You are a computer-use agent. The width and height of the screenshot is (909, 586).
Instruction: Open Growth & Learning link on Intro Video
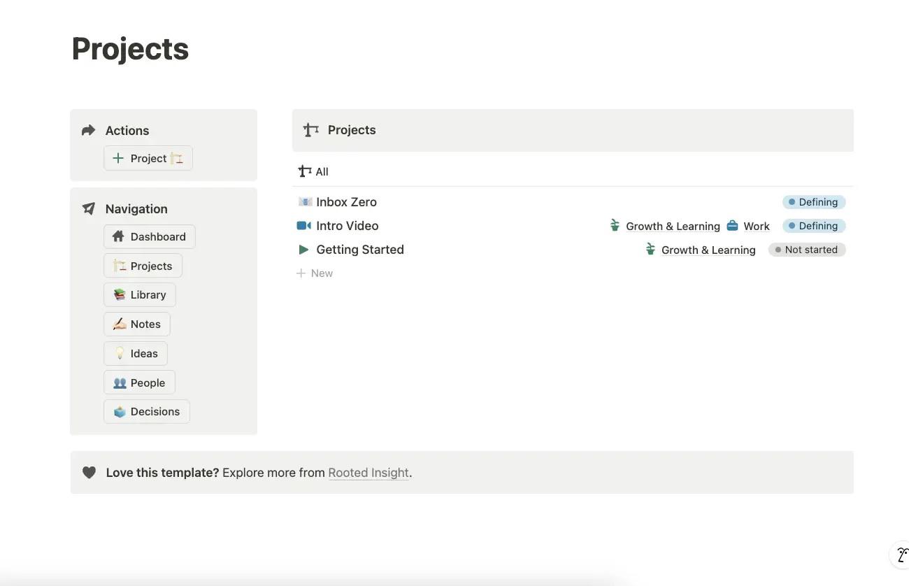[x=672, y=227]
